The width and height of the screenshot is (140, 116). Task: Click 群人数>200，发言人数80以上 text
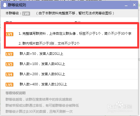42,74
